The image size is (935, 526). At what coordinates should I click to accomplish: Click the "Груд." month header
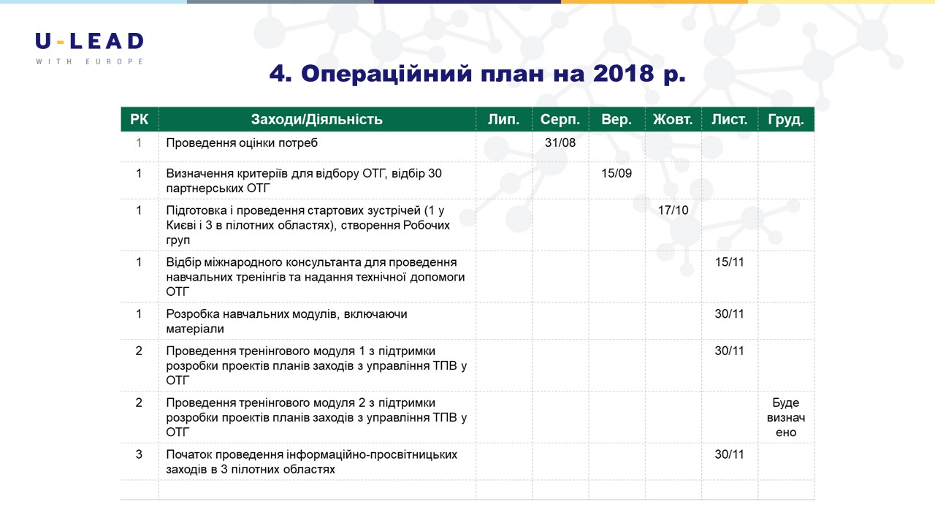[x=786, y=120]
